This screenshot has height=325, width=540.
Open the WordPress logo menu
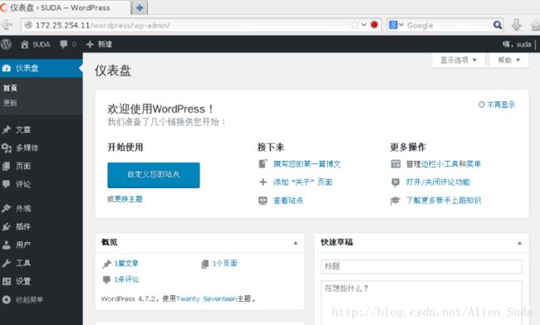6,44
